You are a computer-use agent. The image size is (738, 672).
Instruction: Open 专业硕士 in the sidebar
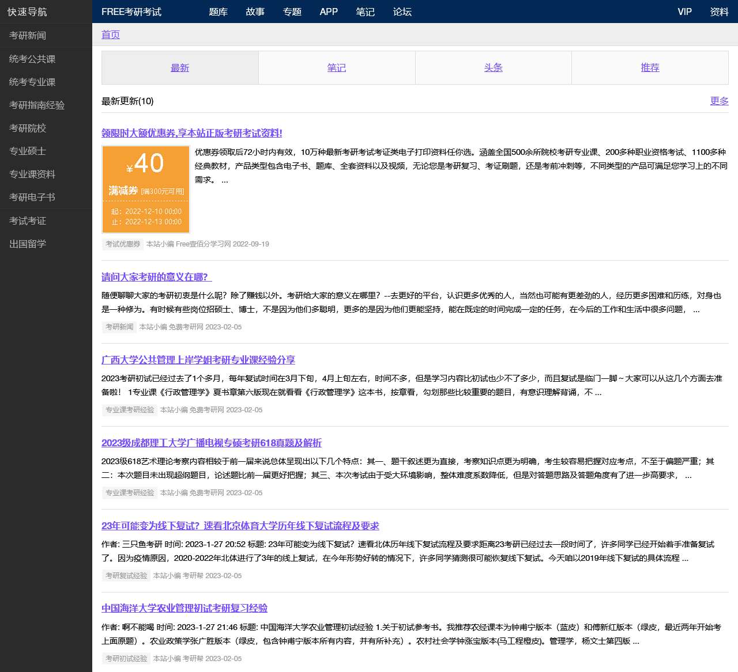[46, 151]
